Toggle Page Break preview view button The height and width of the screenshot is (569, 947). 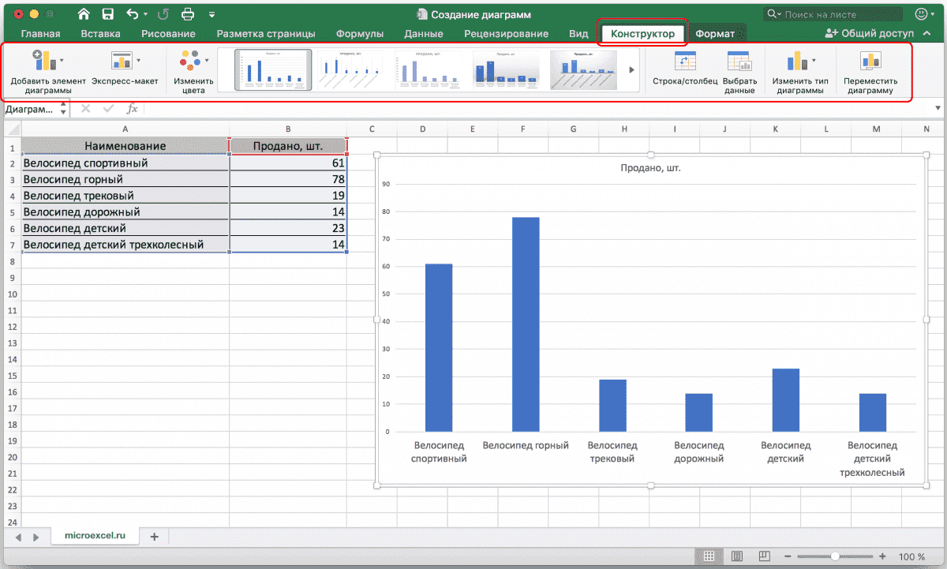pyautogui.click(x=763, y=556)
